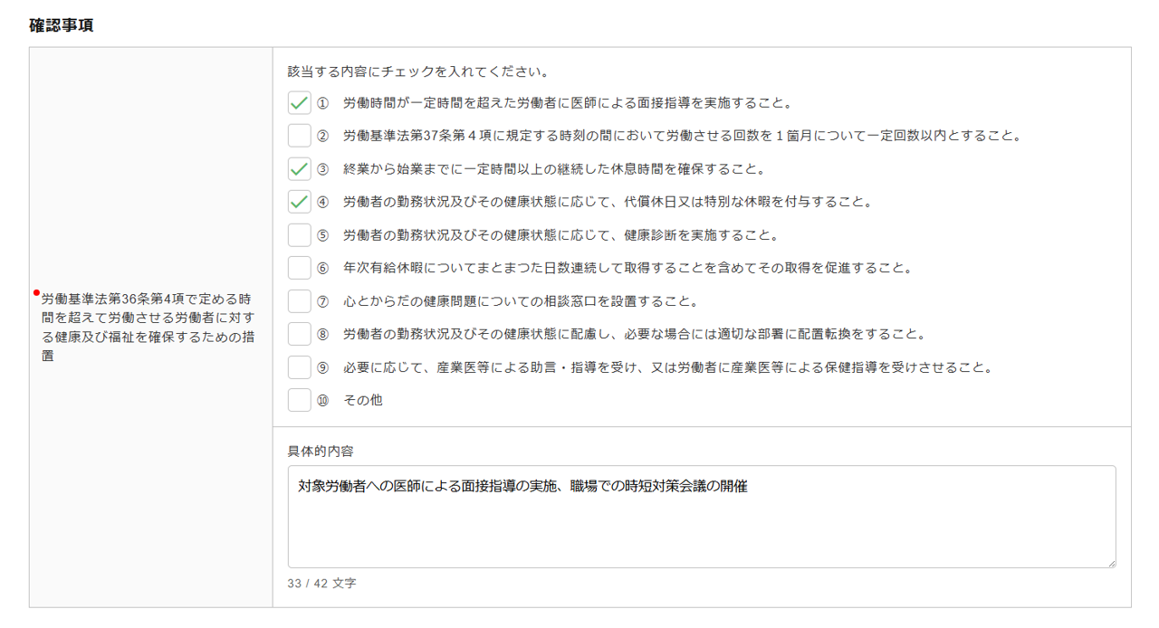1159x628 pixels.
Task: Check the ⑦ consultation desk (相談窓口) checkbox
Action: pyautogui.click(x=300, y=301)
